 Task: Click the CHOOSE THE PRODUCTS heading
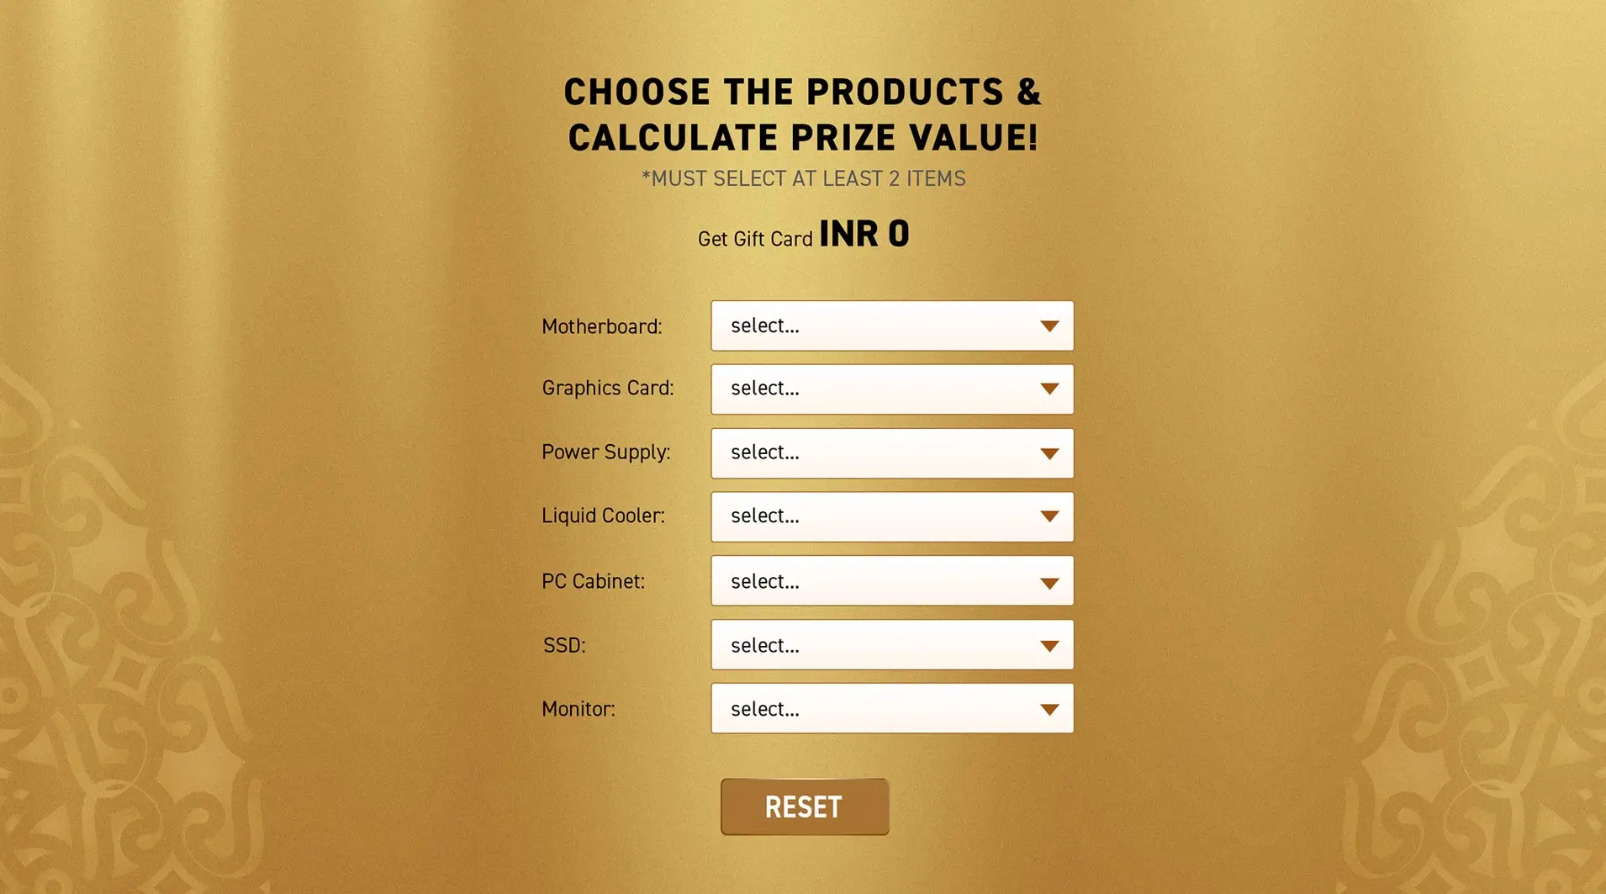803,114
